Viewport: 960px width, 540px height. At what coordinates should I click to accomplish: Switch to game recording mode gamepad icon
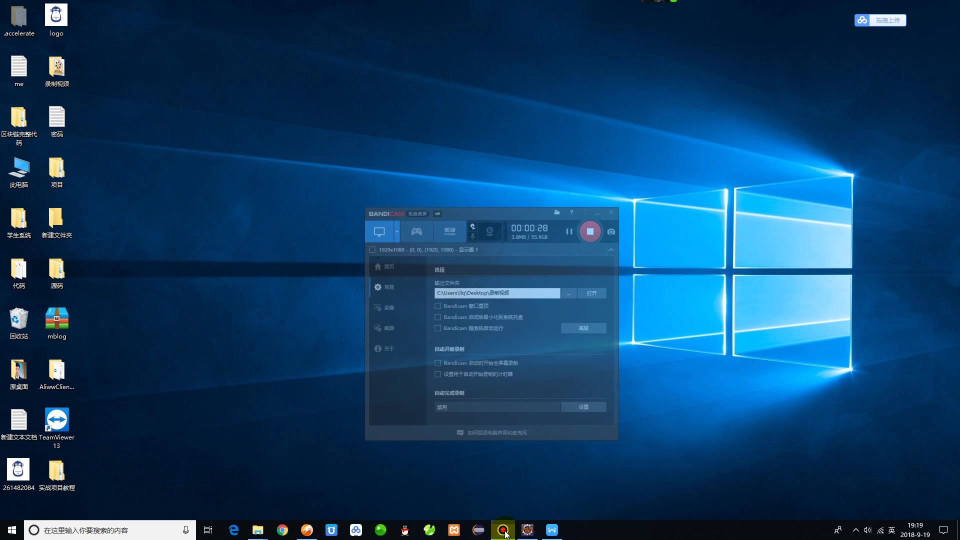(x=416, y=232)
